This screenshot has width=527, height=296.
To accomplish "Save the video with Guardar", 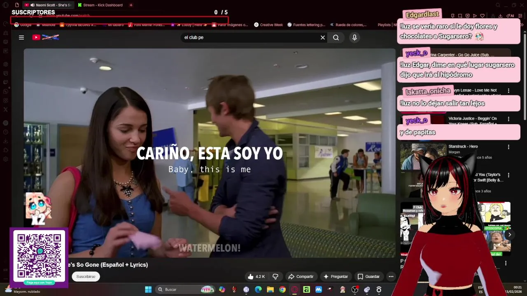I will pyautogui.click(x=368, y=277).
